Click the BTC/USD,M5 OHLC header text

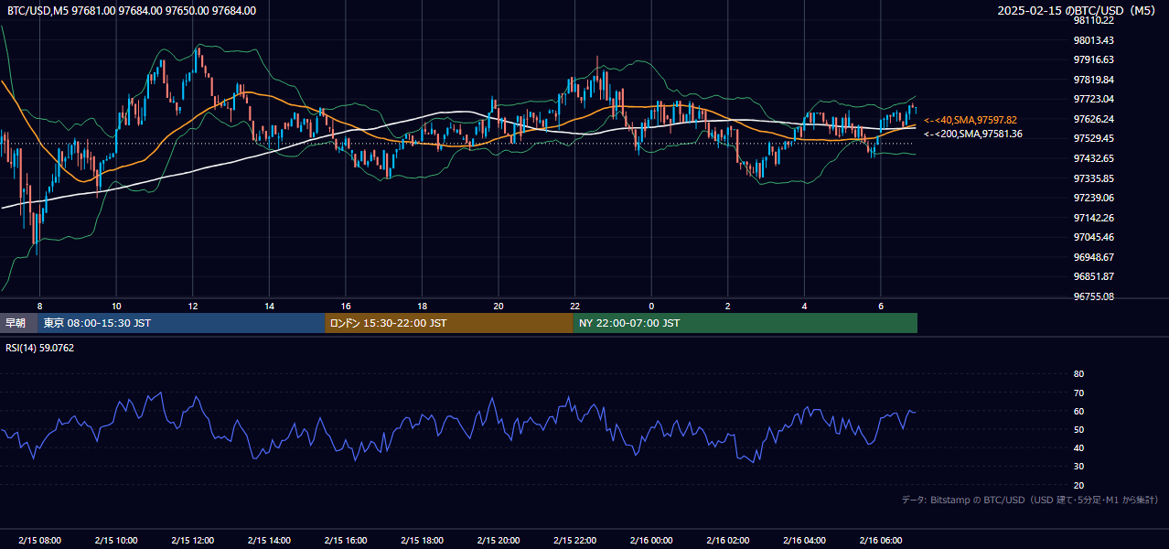pyautogui.click(x=132, y=11)
